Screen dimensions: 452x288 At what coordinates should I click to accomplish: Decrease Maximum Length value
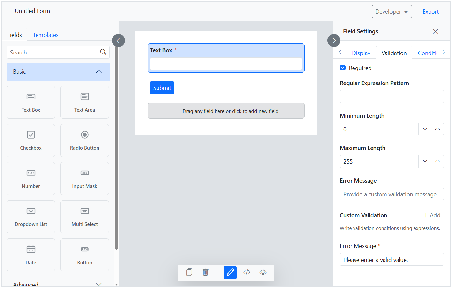tap(425, 161)
